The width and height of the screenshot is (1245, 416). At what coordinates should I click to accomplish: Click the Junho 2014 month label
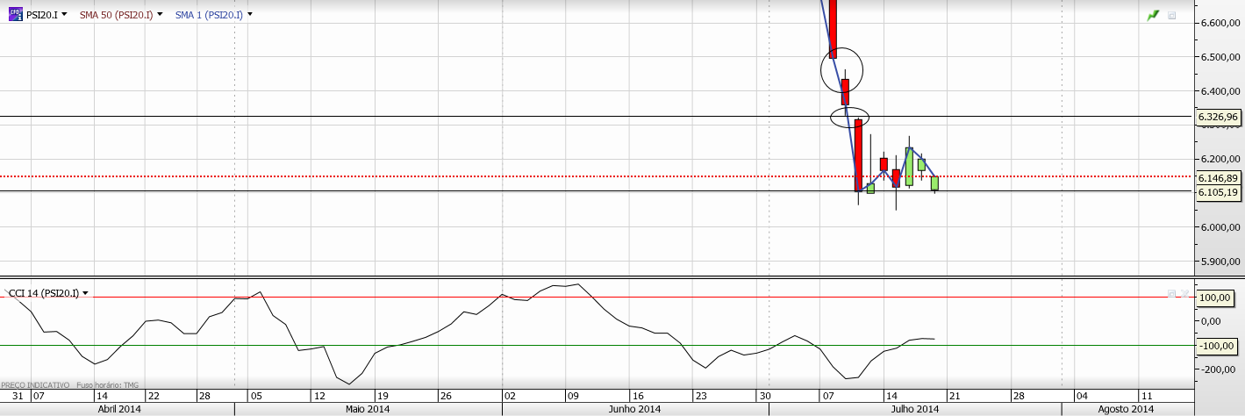tap(635, 409)
